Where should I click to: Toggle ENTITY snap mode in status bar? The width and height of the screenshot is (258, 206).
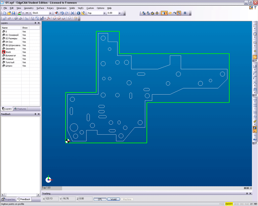click(229, 204)
